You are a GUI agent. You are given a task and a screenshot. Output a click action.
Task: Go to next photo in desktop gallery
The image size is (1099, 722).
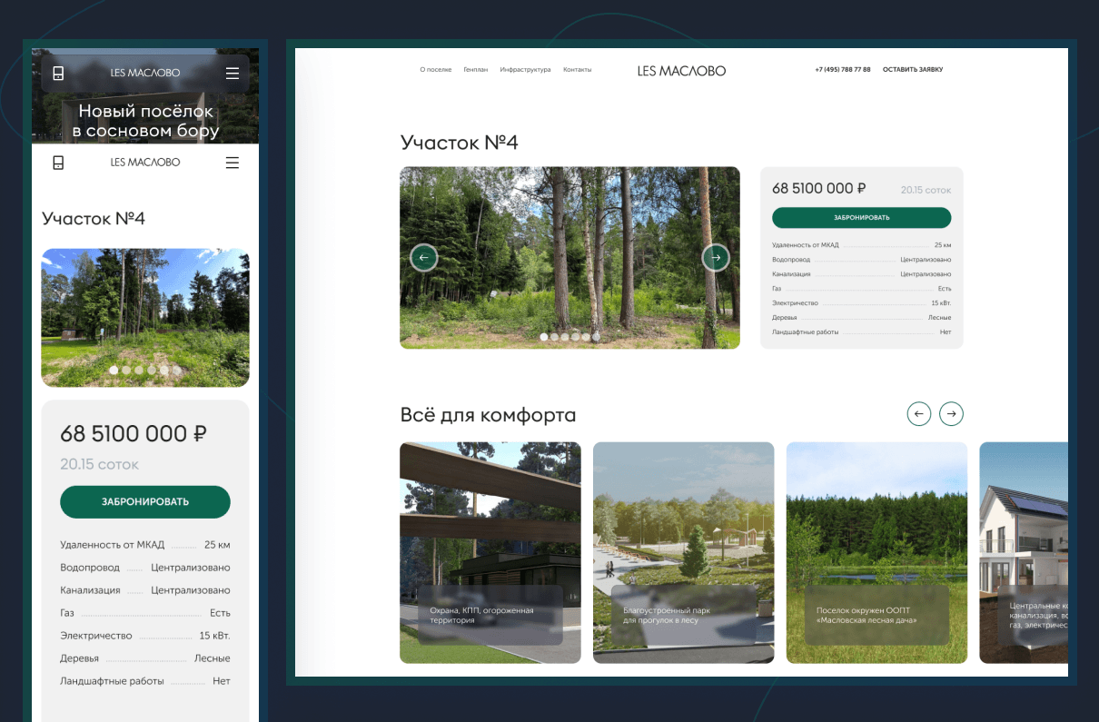pyautogui.click(x=716, y=258)
